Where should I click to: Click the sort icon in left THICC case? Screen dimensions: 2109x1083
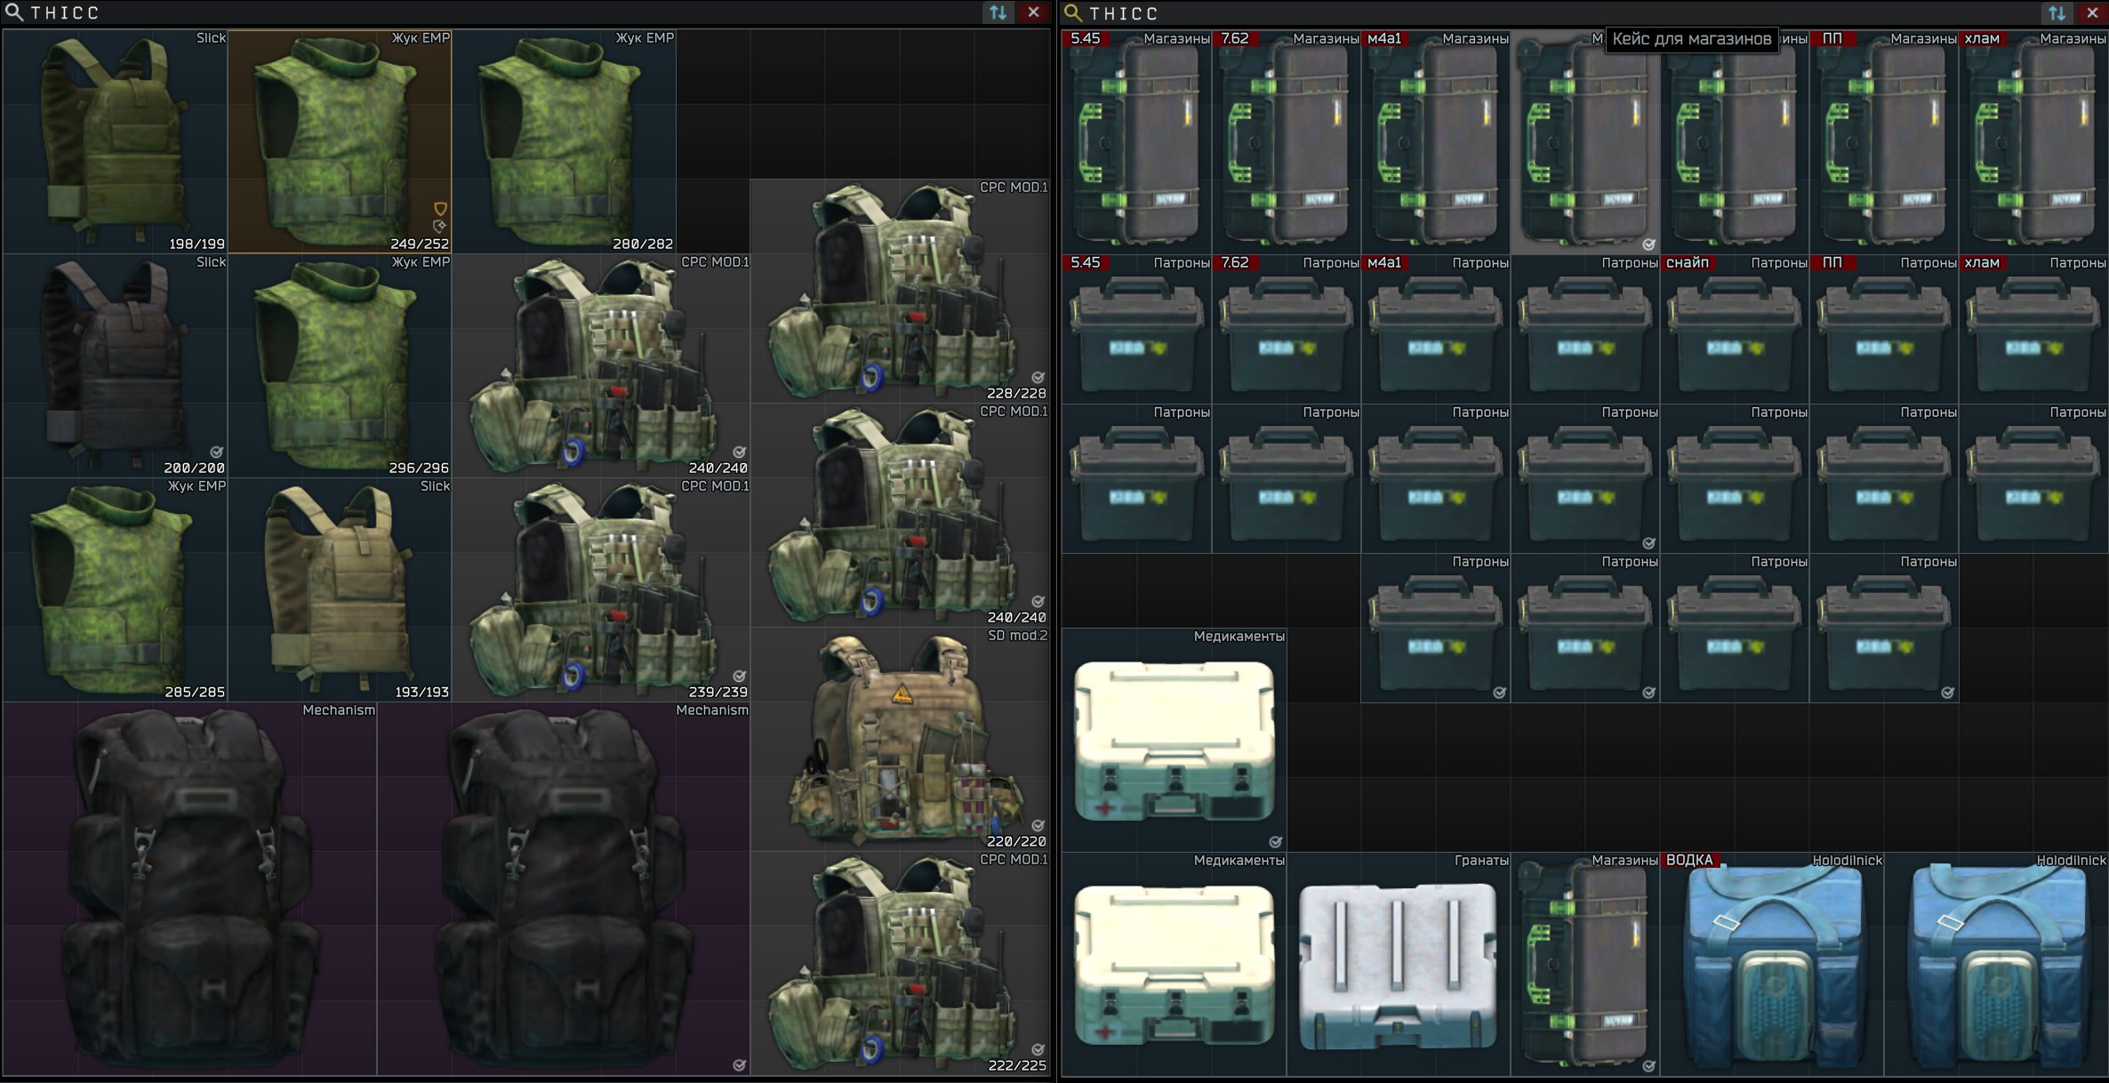click(998, 12)
